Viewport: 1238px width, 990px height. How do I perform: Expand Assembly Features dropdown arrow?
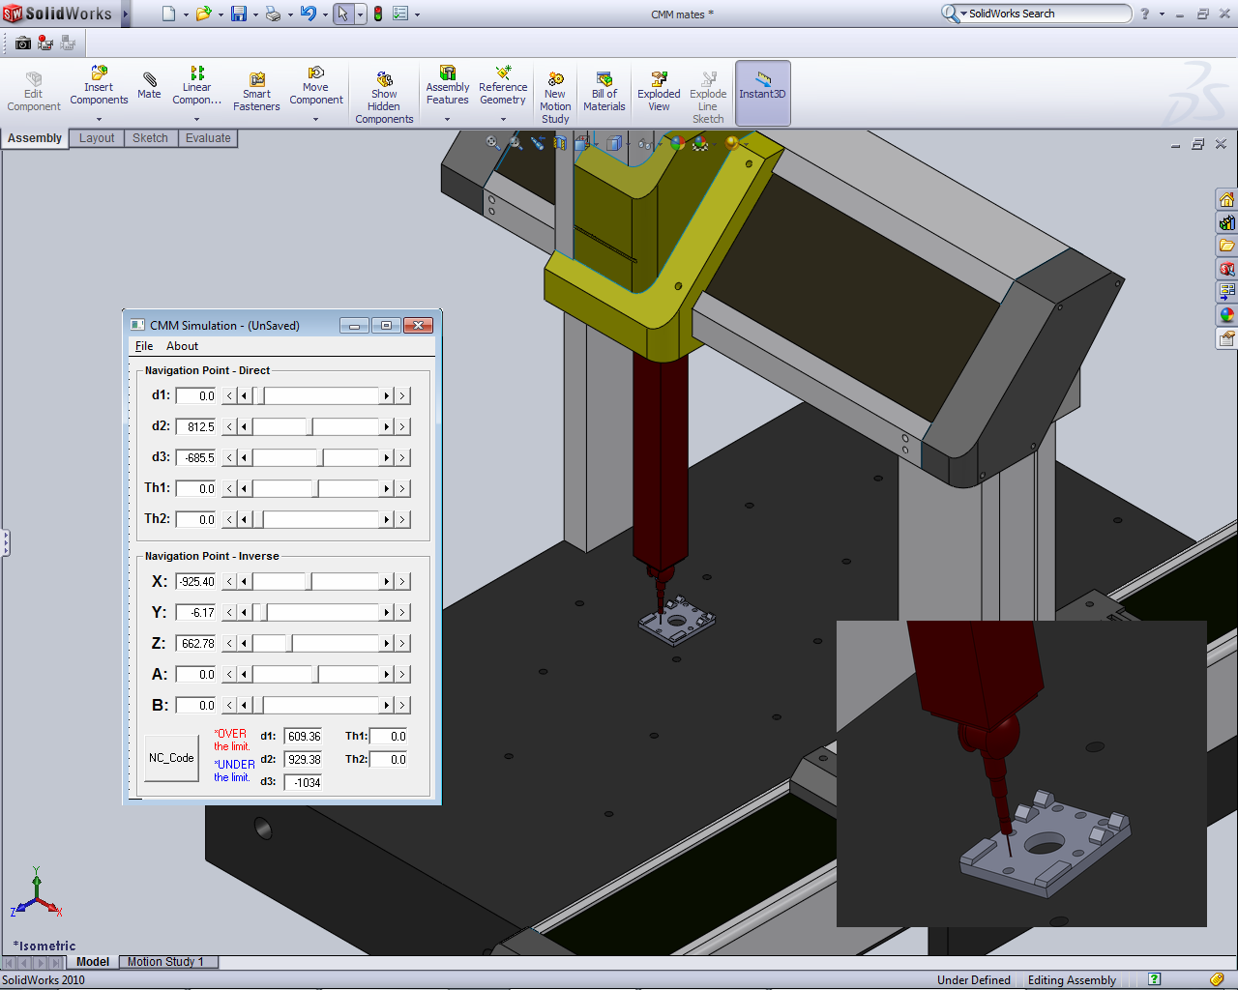[447, 120]
